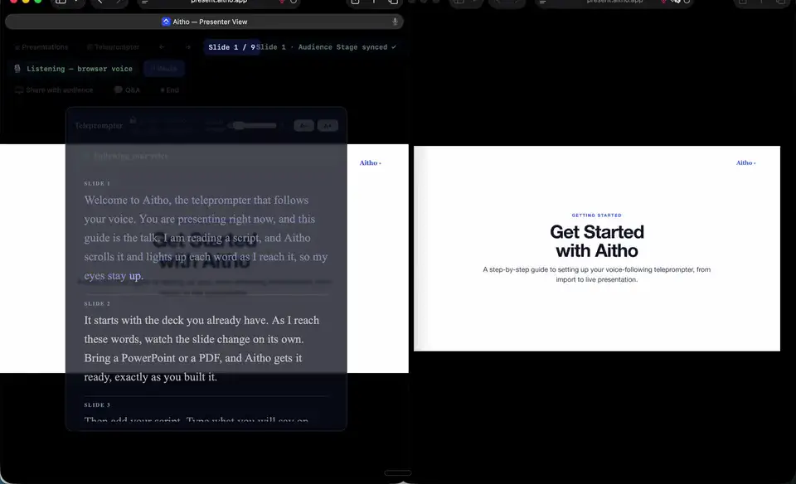Viewport: 796px width, 484px height.
Task: Open the Q&A panel
Action: 127,90
